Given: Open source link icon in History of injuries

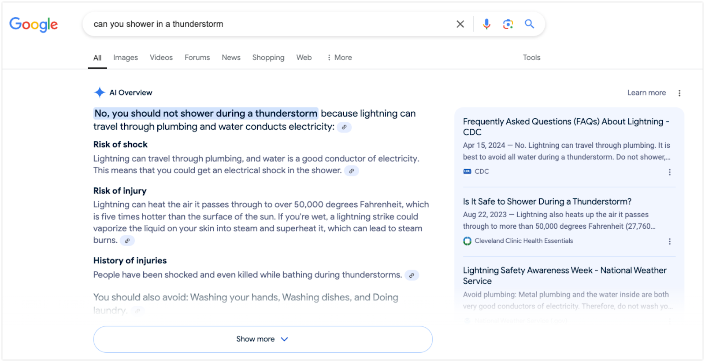Looking at the screenshot, I should [x=412, y=275].
